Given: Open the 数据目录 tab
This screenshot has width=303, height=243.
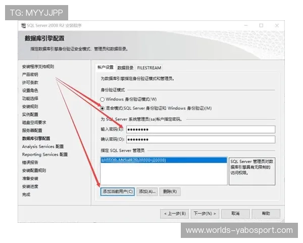Looking at the screenshot, I should (x=125, y=68).
